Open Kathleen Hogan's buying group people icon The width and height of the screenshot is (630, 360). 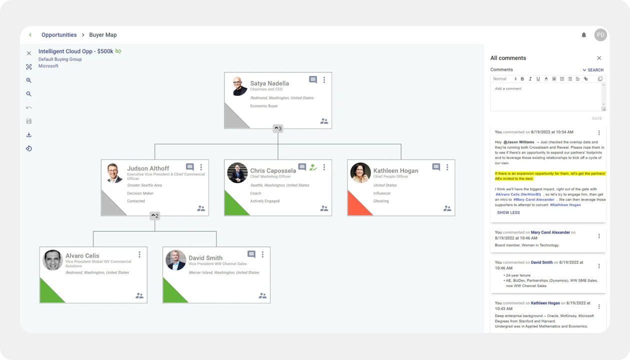(447, 208)
